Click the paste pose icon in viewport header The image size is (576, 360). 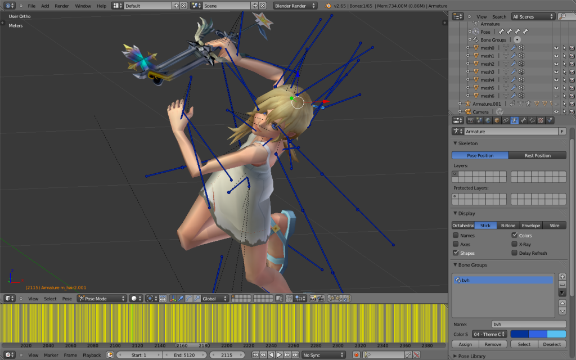(x=339, y=299)
